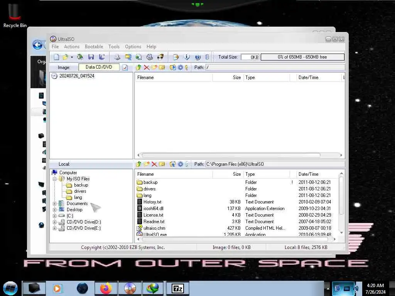Open the Options menu

pos(133,47)
